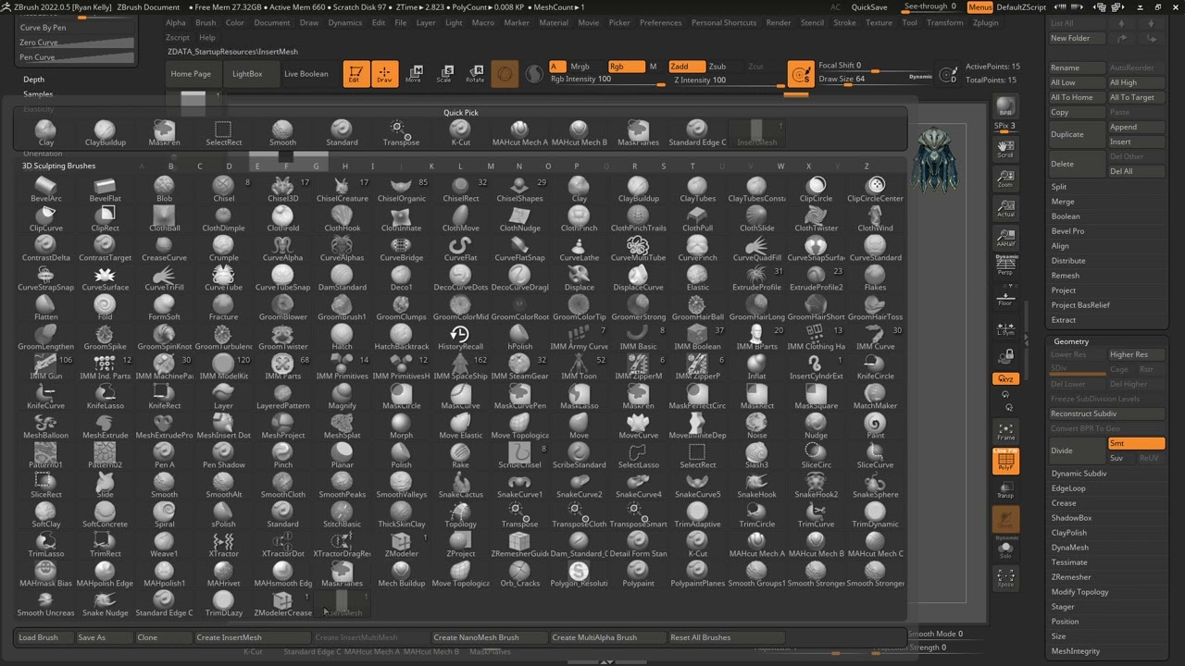
Task: Click the Divide button
Action: [1077, 450]
